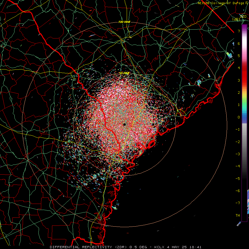
Task: Click the 0 value on color scale
Action: pos(239,117)
